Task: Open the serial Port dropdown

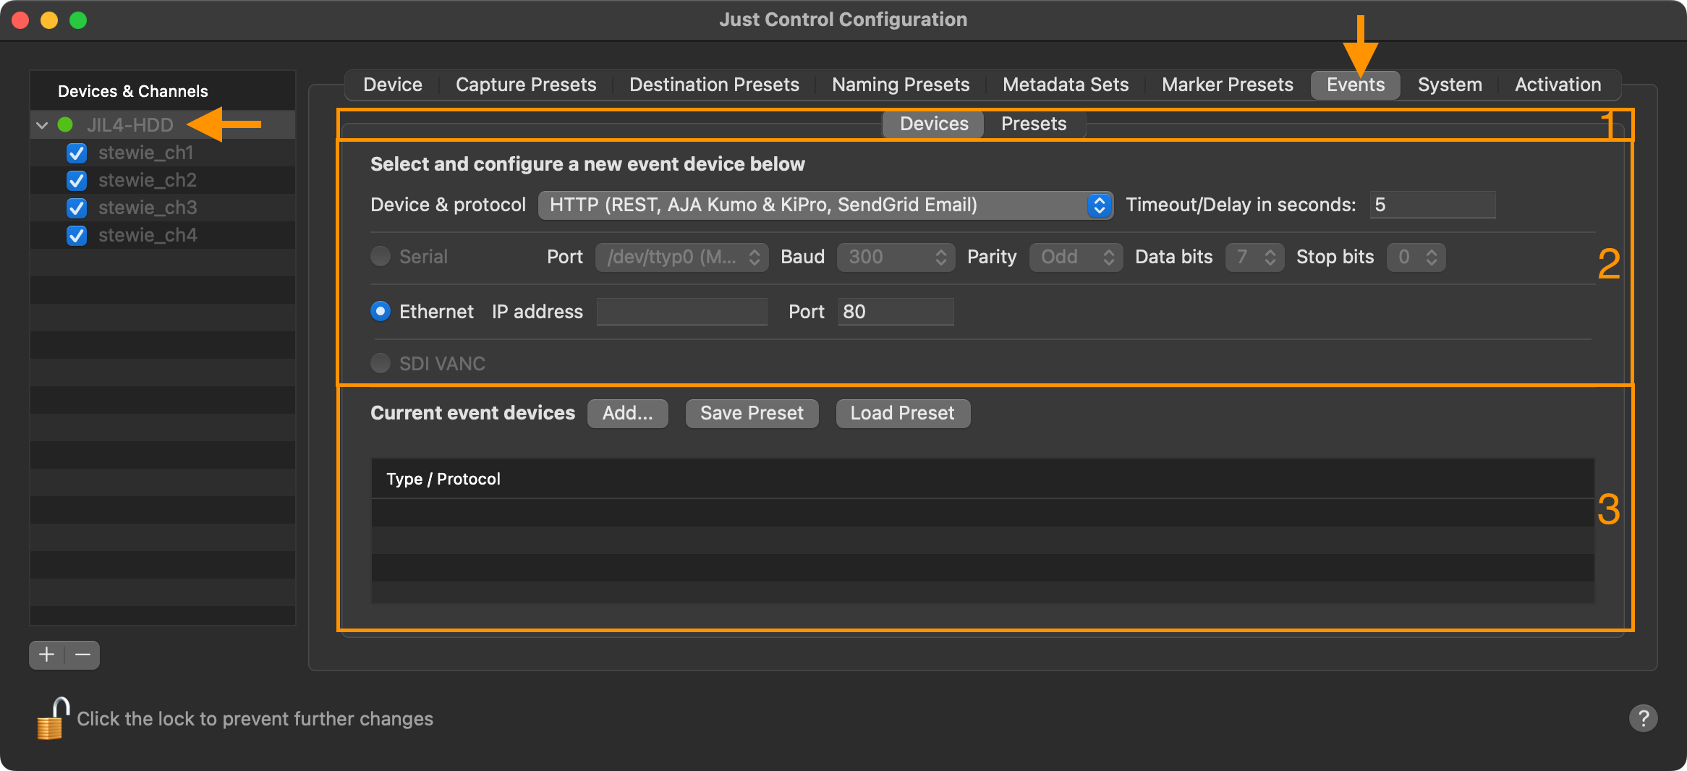Action: pyautogui.click(x=681, y=257)
